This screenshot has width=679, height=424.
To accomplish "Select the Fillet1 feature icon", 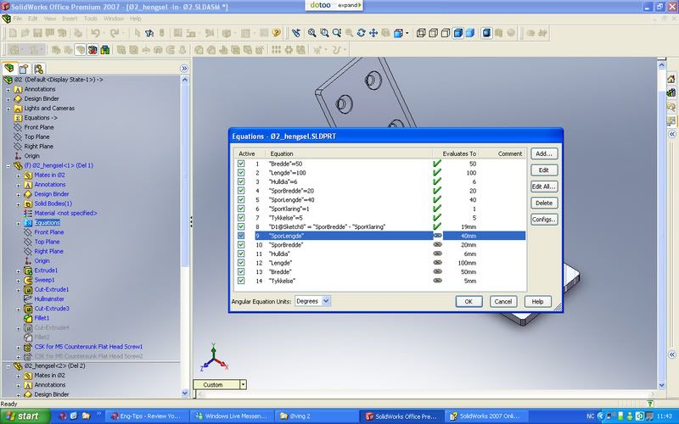I will tap(28, 318).
